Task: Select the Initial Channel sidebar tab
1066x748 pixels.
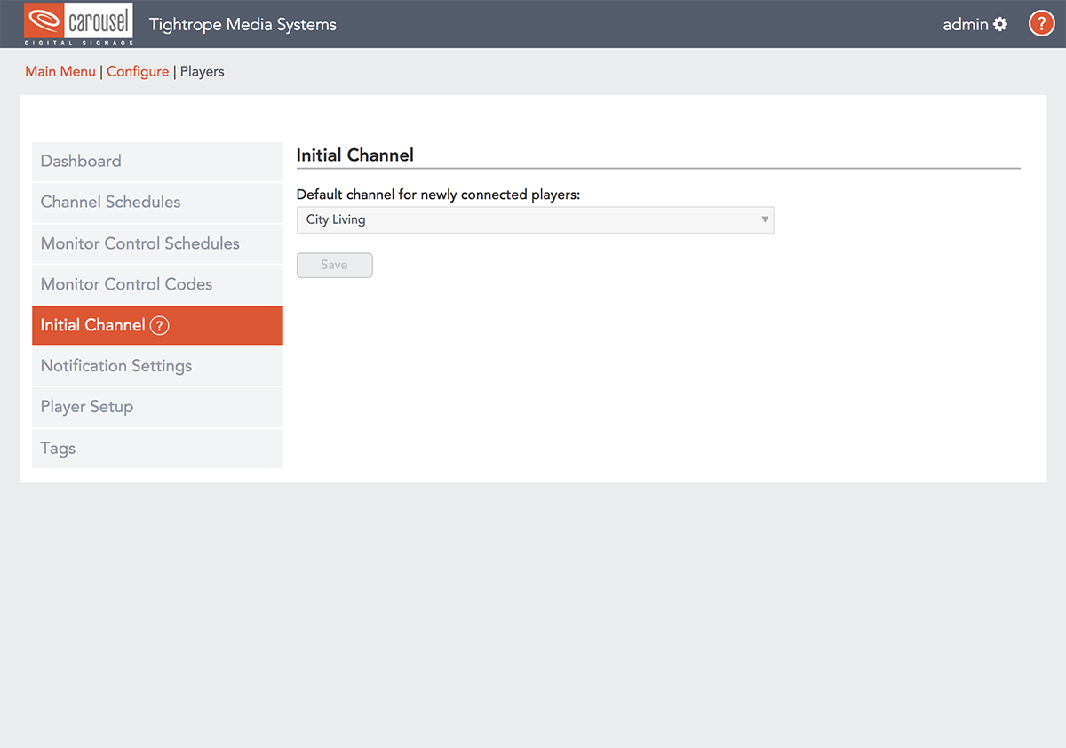Action: click(92, 325)
